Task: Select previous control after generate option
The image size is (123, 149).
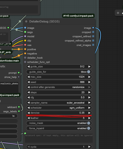Action: pos(28,87)
